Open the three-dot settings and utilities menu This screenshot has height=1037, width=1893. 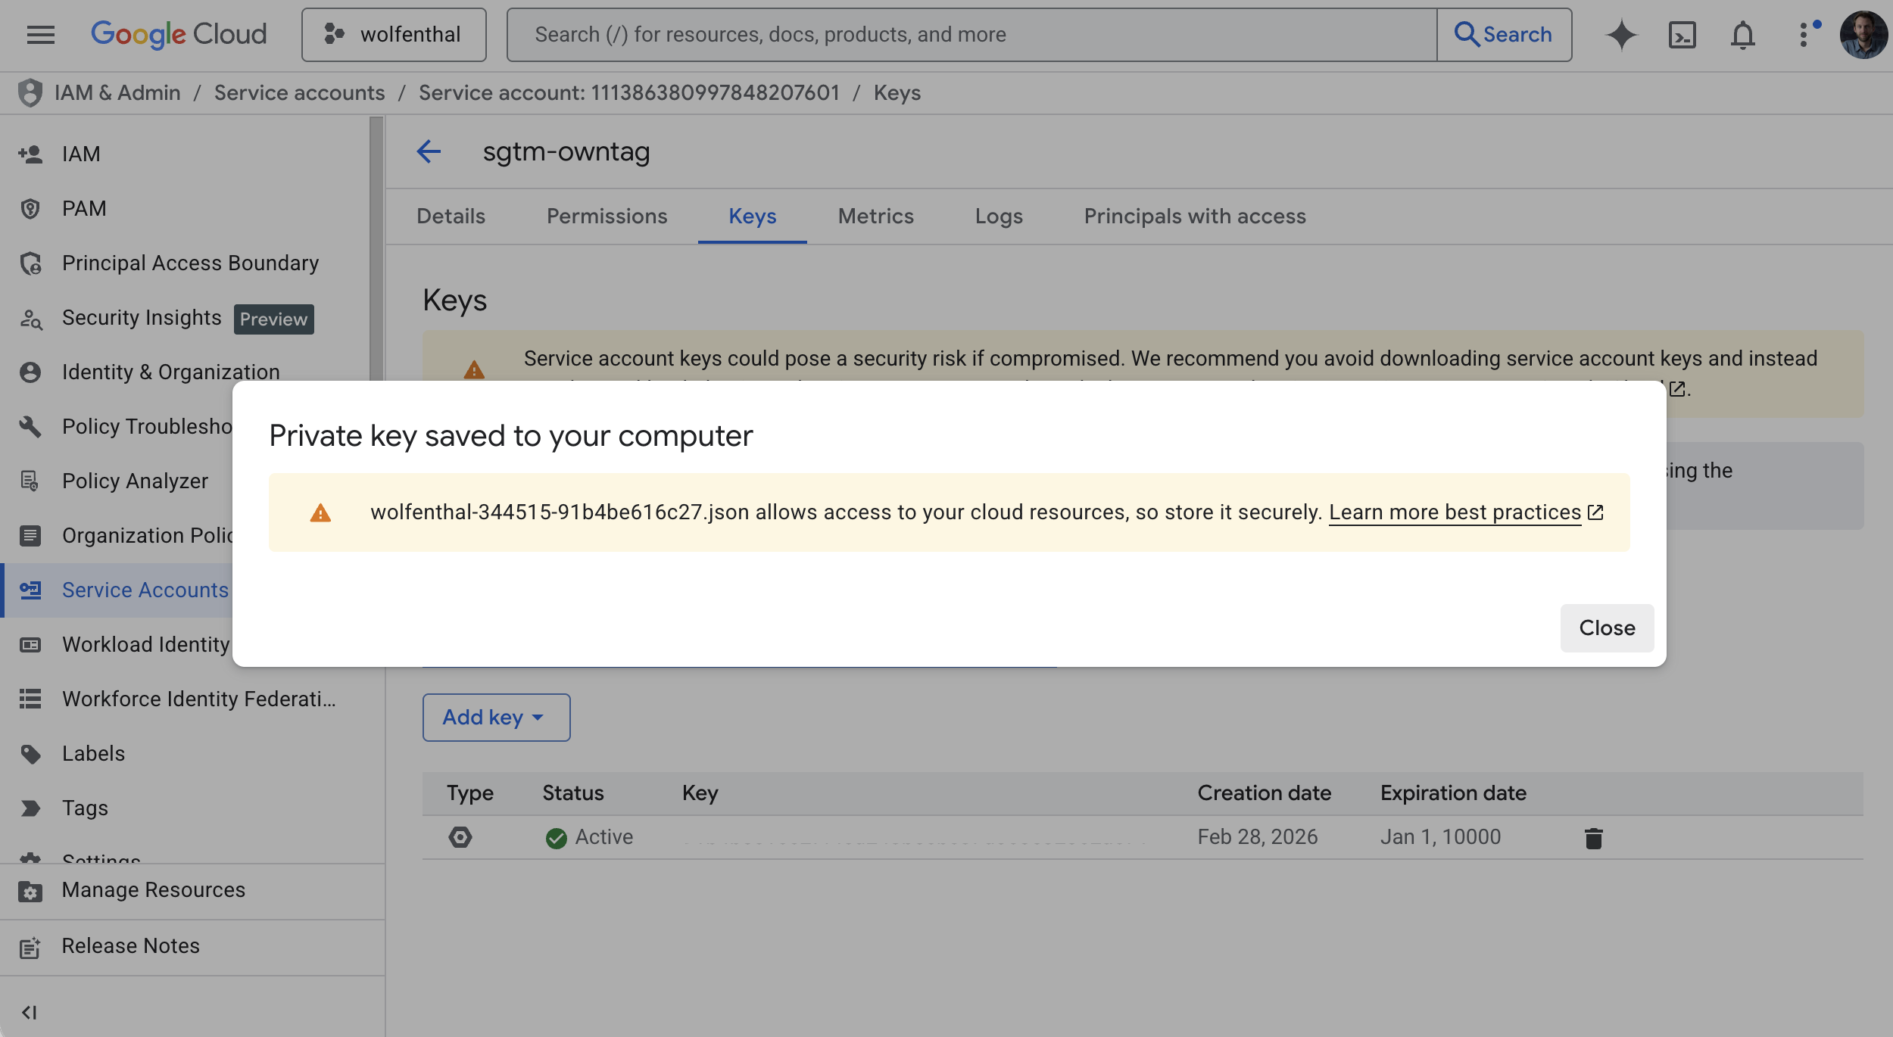(x=1804, y=35)
